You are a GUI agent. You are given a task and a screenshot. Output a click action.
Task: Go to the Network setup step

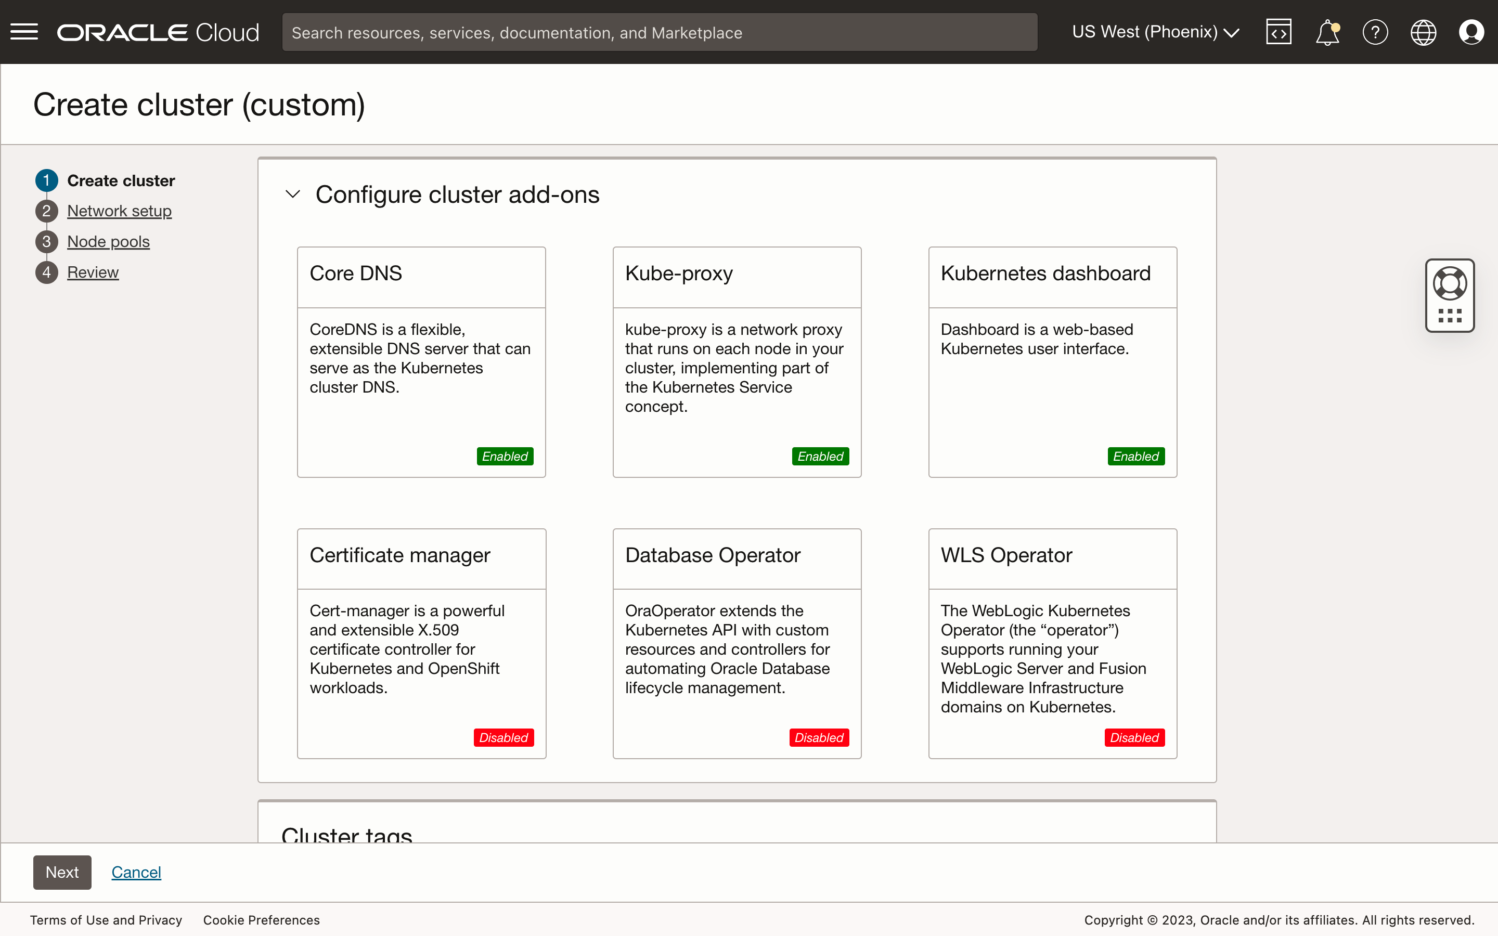click(119, 211)
